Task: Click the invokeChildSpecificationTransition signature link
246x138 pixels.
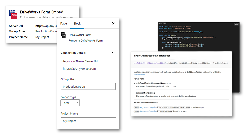Action: 149,63
